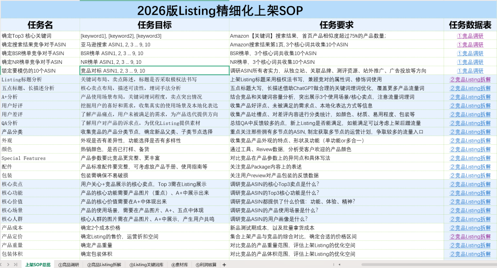Follow the ②竞品Listing拆解 link in 产品定价 row
Viewport: 497px width, 268px height.
(470, 236)
